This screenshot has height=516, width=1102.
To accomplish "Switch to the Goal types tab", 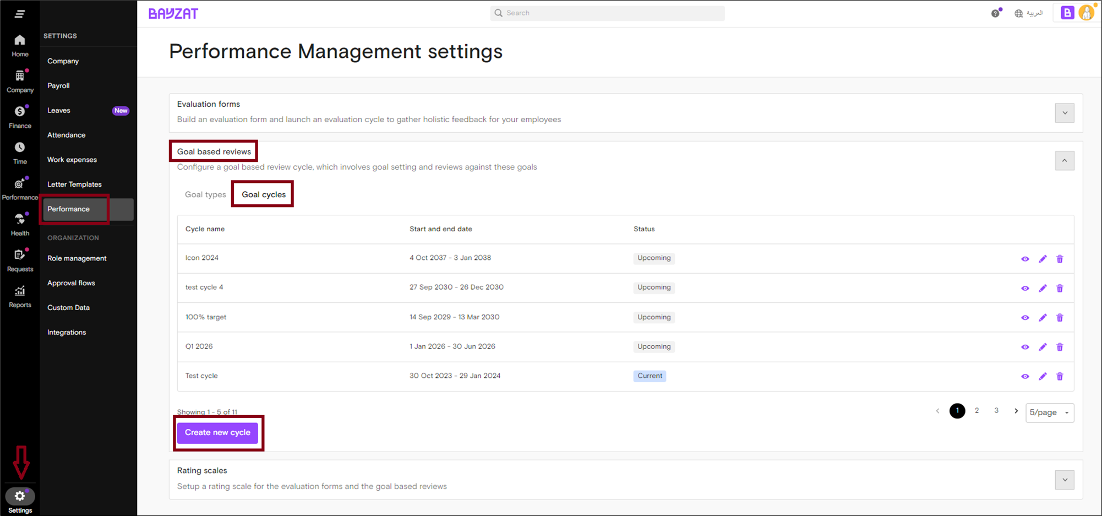I will (x=205, y=194).
